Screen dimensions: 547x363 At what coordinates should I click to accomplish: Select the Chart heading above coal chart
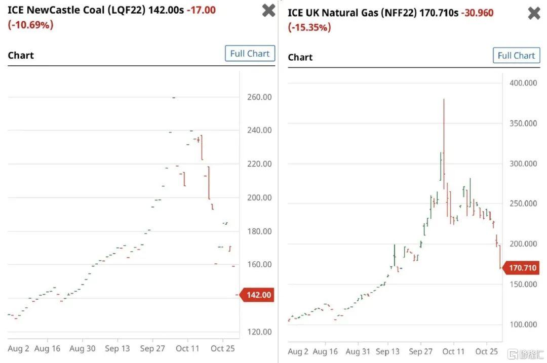point(21,55)
